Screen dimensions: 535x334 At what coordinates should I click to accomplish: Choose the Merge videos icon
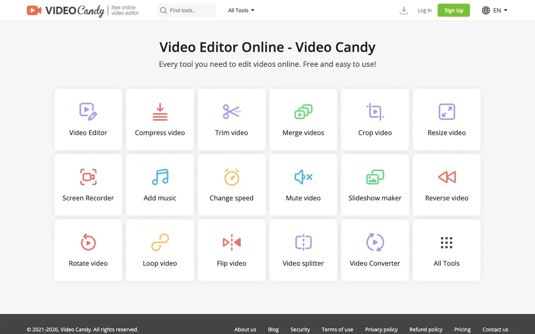(304, 111)
